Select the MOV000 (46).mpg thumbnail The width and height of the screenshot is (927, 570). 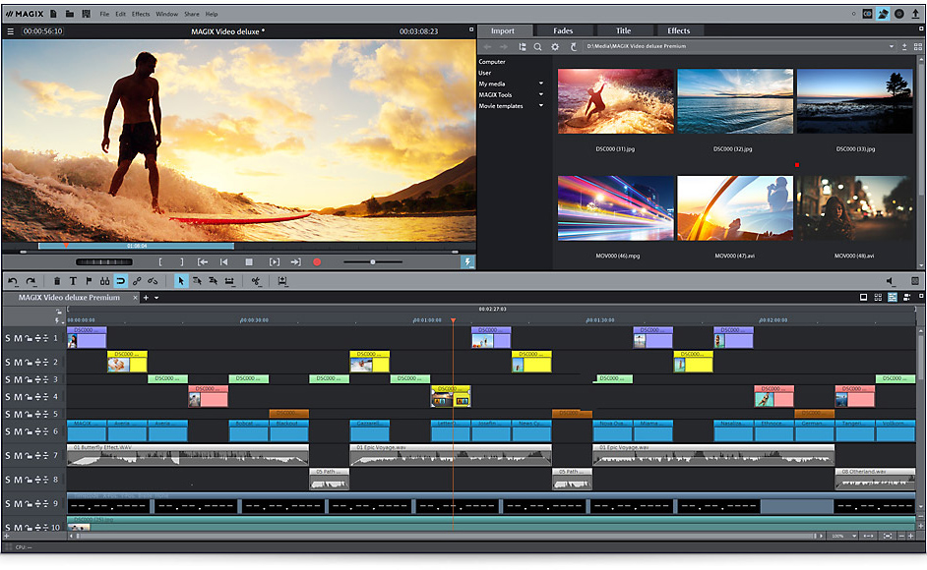point(615,208)
